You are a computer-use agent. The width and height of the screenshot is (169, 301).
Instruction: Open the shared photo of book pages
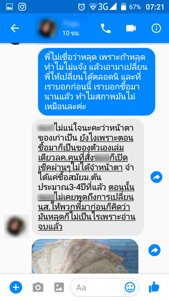85,256
